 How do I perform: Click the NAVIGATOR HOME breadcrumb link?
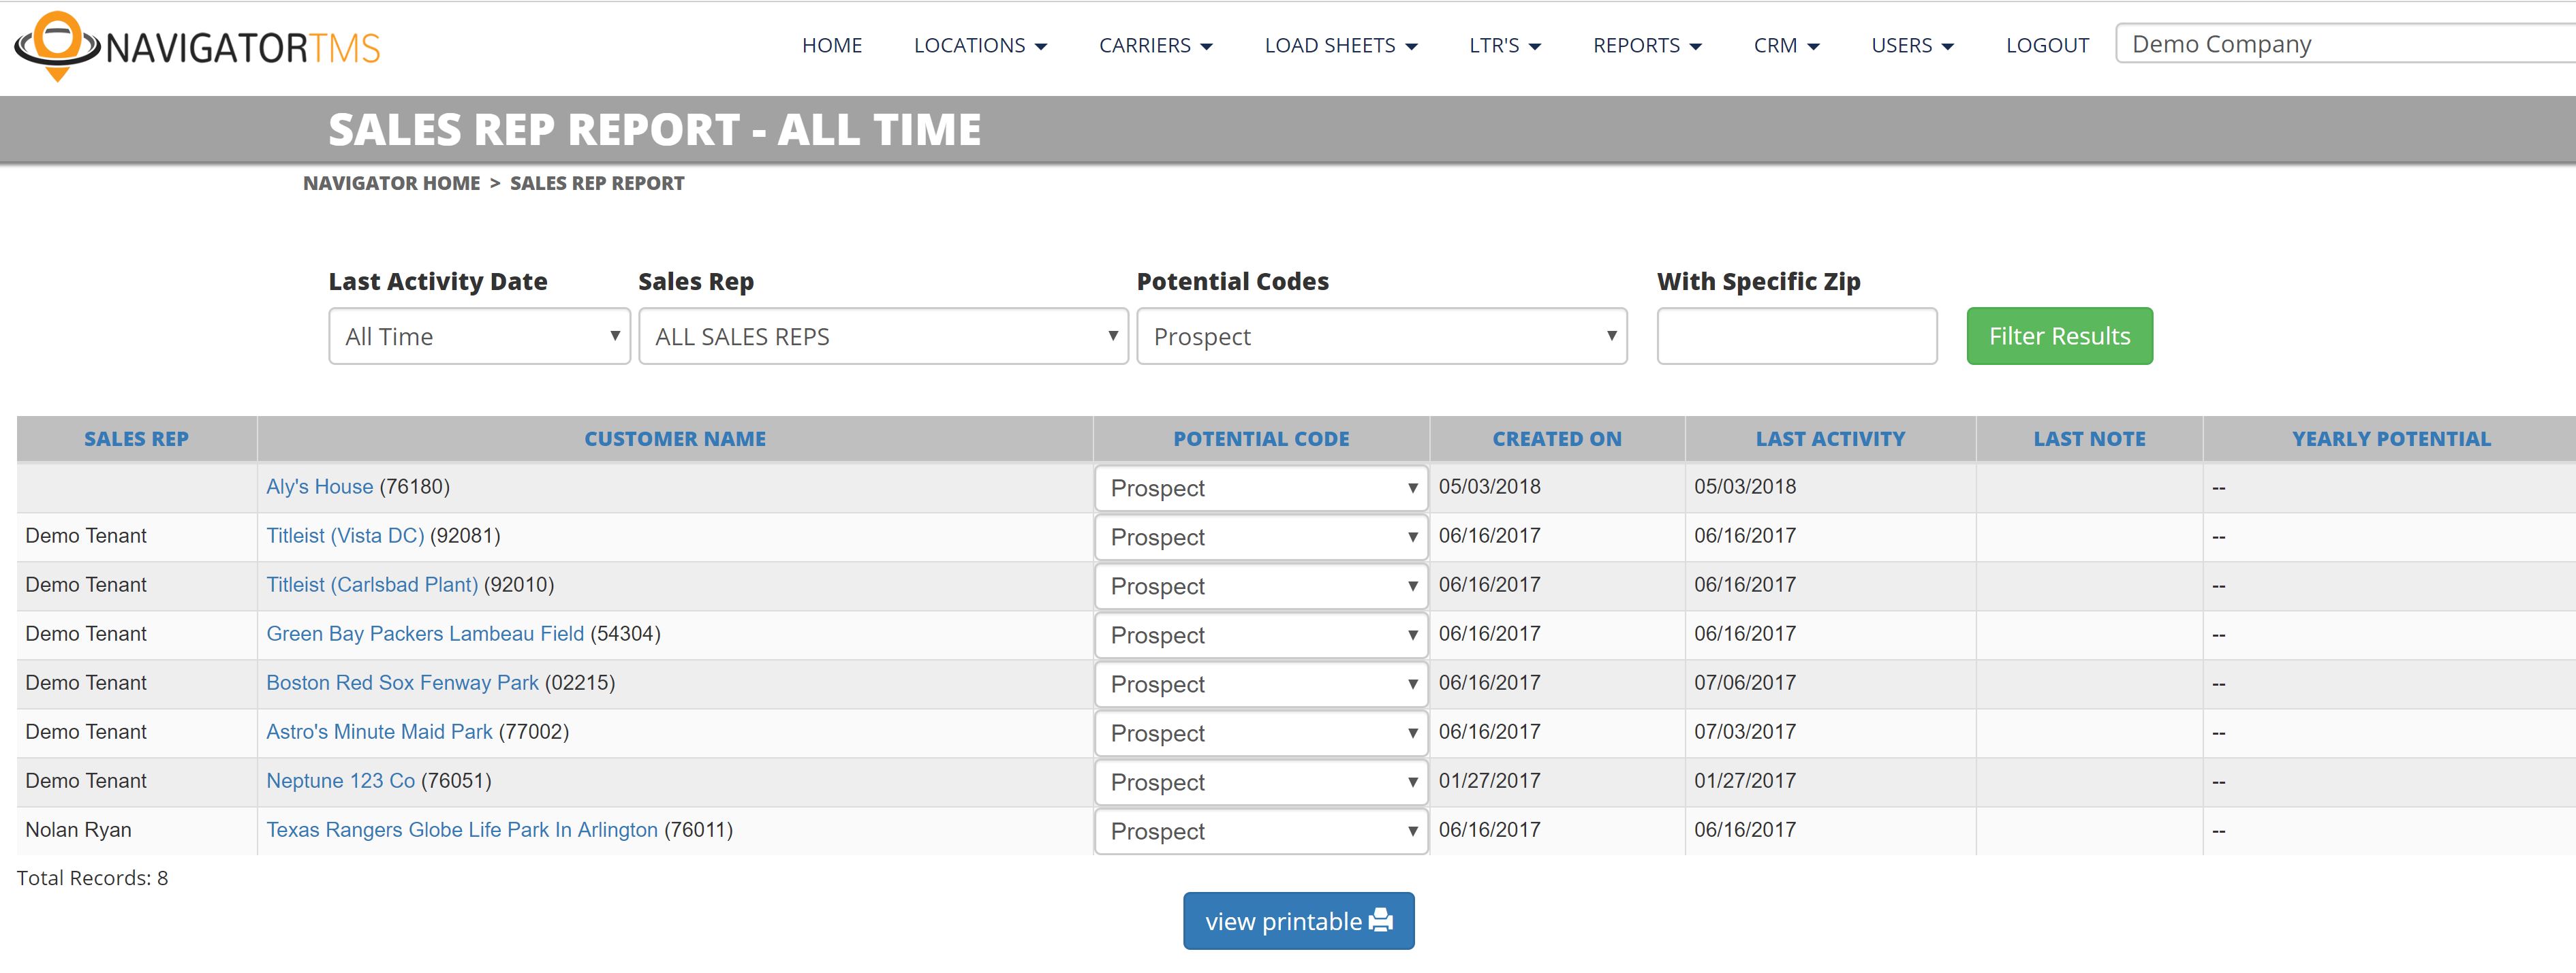pyautogui.click(x=391, y=182)
